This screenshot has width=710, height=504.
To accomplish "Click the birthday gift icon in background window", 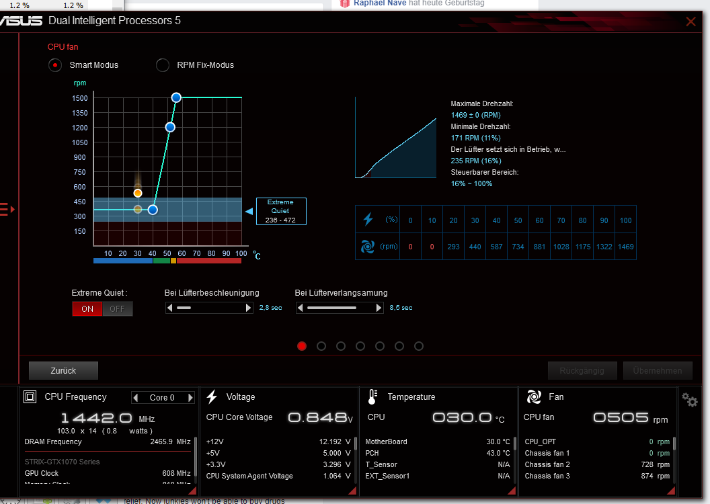I will [x=345, y=3].
